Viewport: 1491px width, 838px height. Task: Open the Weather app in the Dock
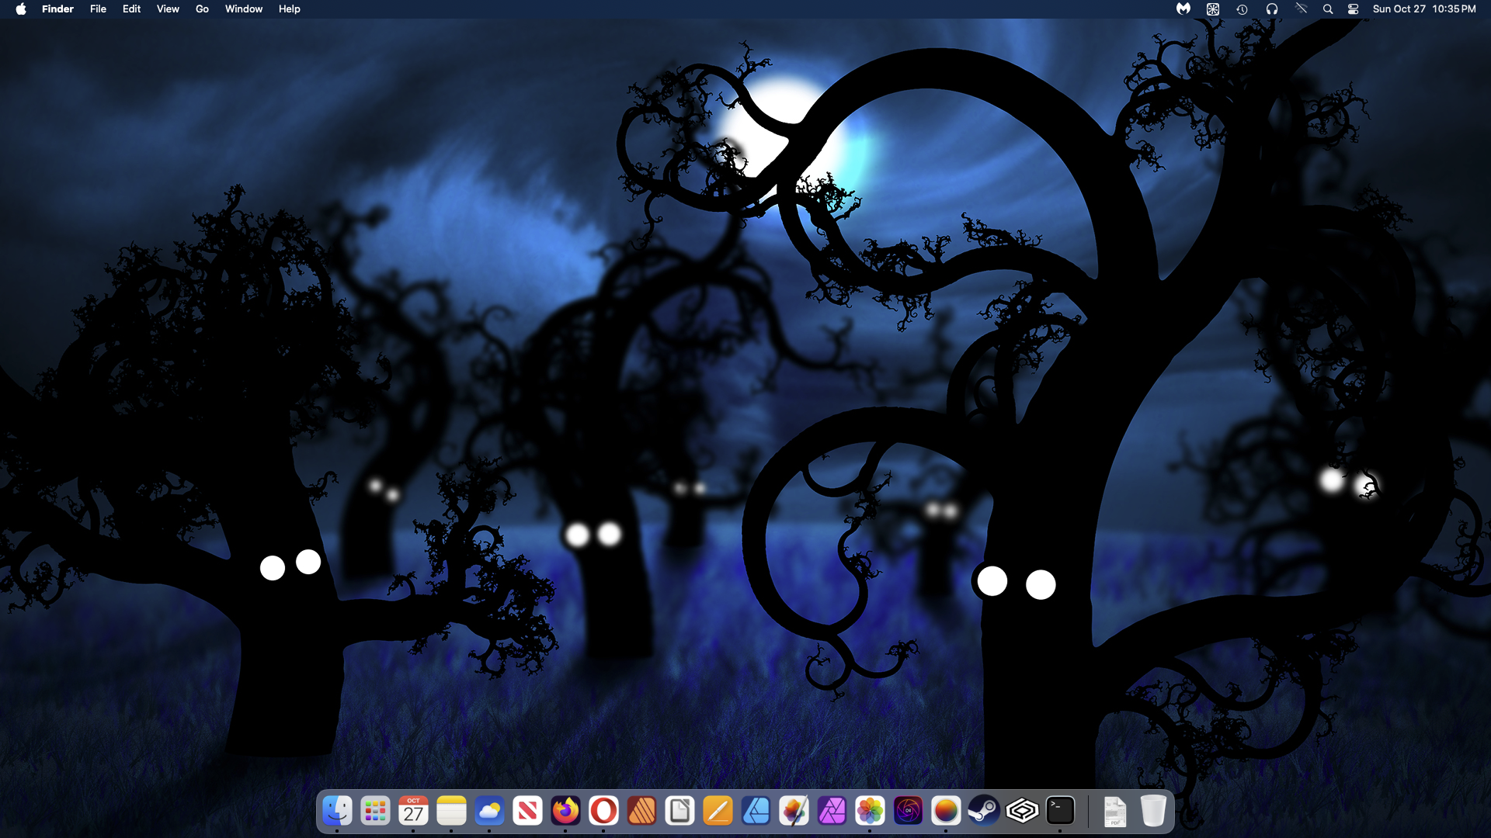pyautogui.click(x=489, y=811)
